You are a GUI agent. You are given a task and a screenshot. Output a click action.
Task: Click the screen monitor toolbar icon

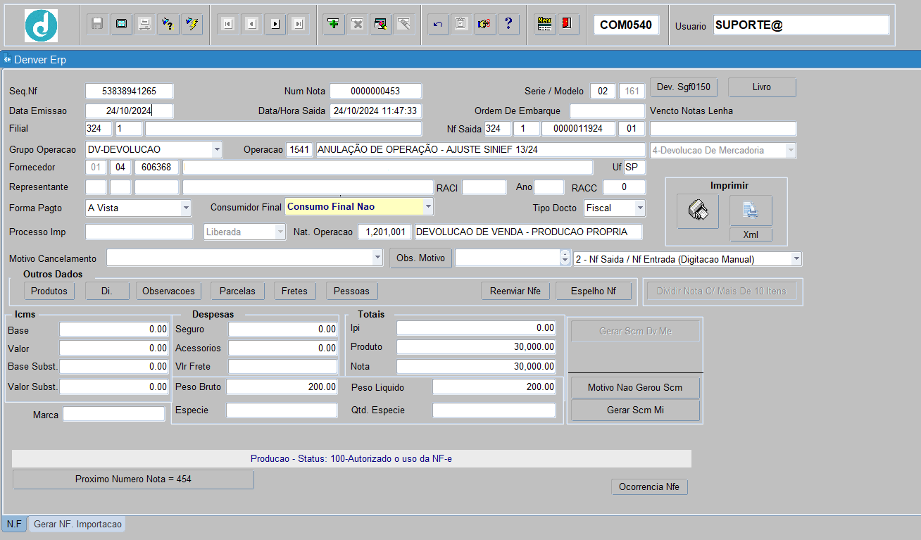[121, 24]
